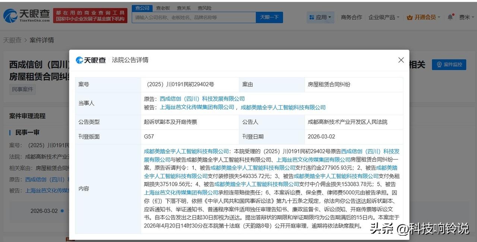Switch to the 查风险 search tab
The image size is (477, 242).
204,7
